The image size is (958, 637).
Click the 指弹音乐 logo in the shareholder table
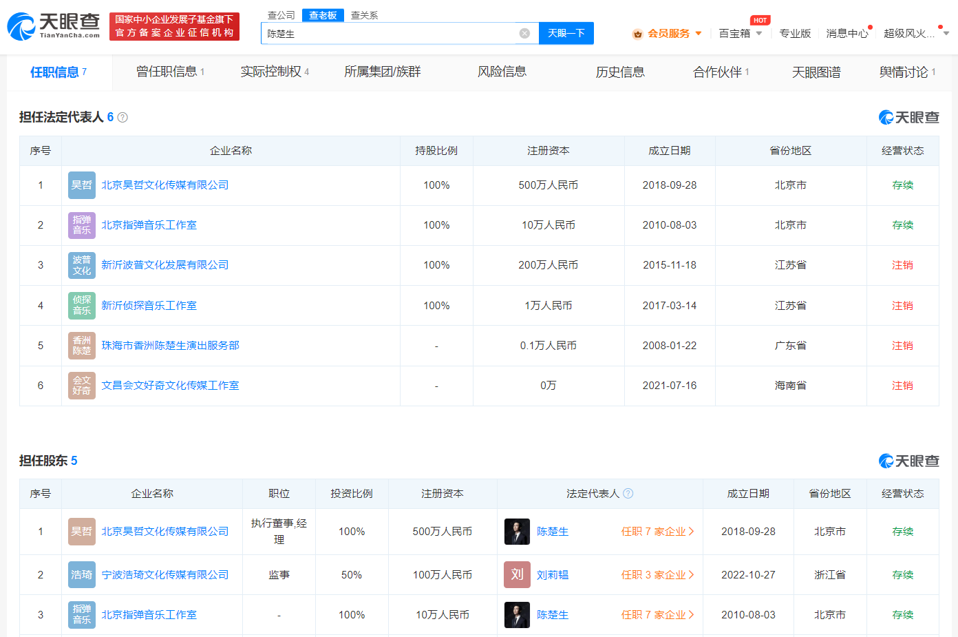(x=82, y=615)
